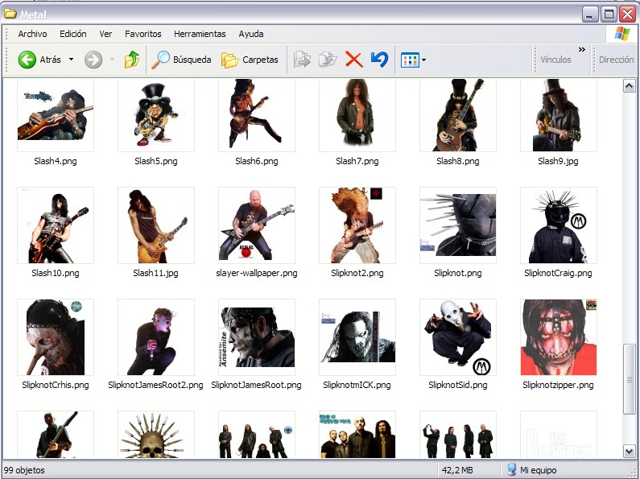Click the Views toolbar icon
The width and height of the screenshot is (640, 479).
410,60
